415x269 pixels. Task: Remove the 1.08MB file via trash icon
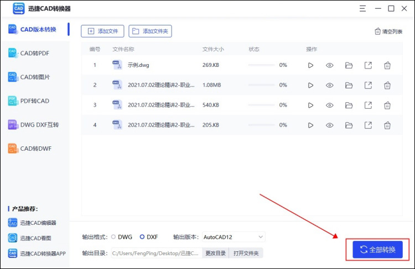(x=387, y=86)
